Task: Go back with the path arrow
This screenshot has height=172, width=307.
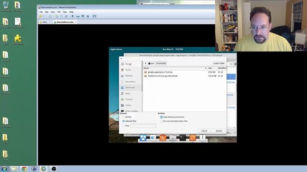Action: pyautogui.click(x=145, y=64)
